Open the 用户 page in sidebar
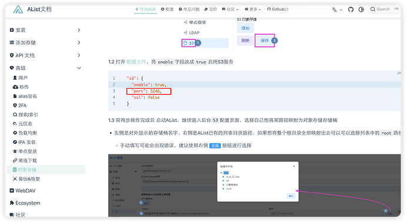This screenshot has height=222, width=406. tap(20, 78)
